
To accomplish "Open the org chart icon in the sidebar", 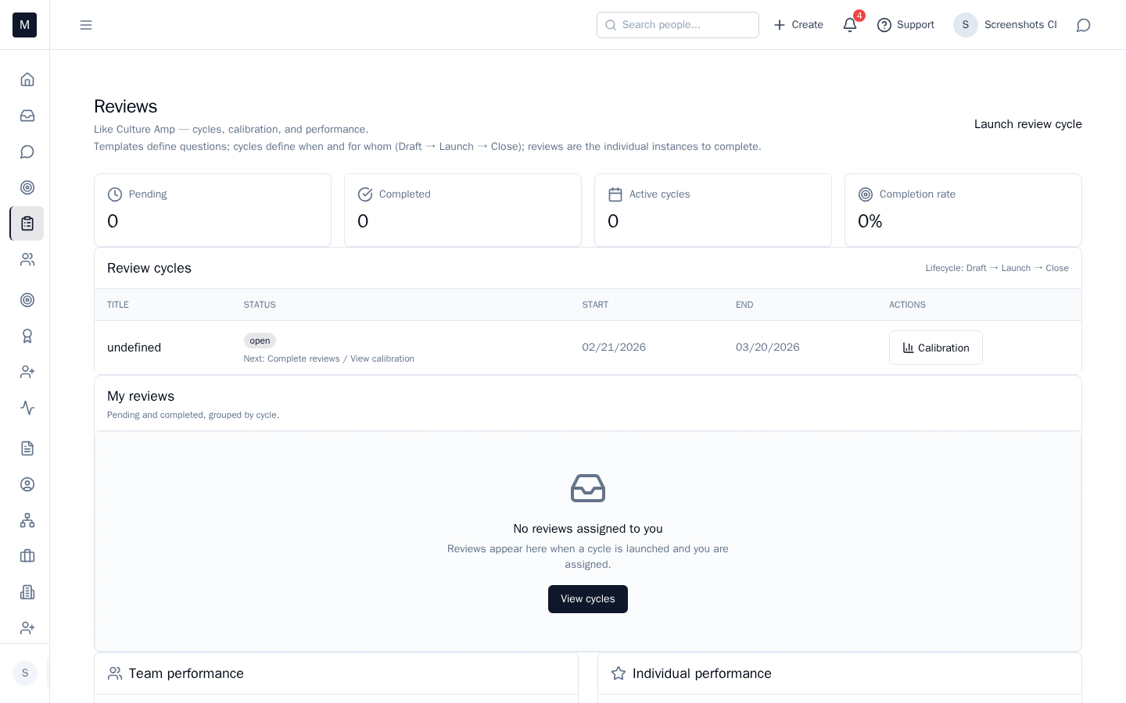I will [x=27, y=520].
